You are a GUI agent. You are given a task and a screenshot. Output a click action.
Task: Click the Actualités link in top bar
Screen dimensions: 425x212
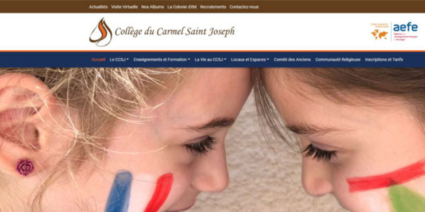click(98, 7)
